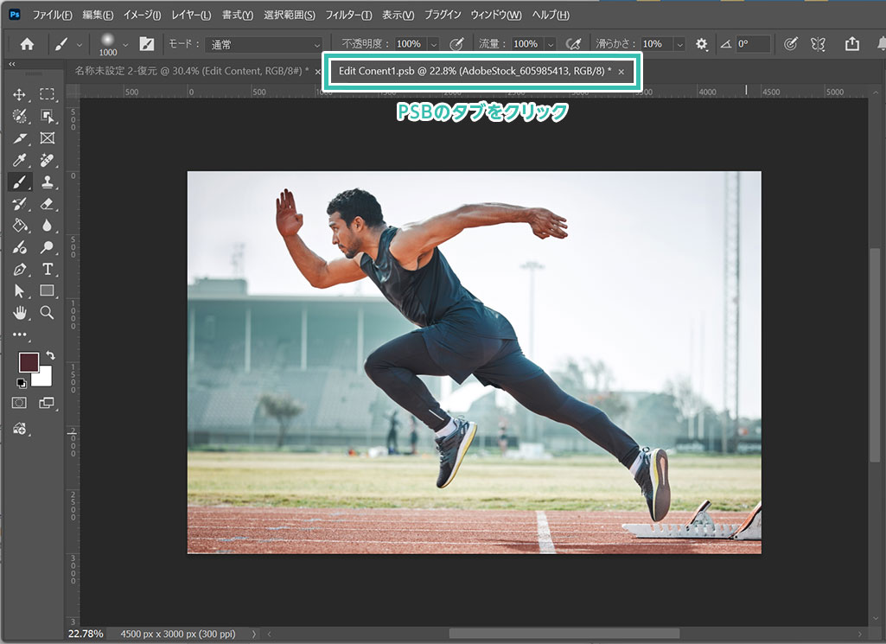Open the blend mode 通常 dropdown
Image resolution: width=886 pixels, height=644 pixels.
(x=265, y=44)
